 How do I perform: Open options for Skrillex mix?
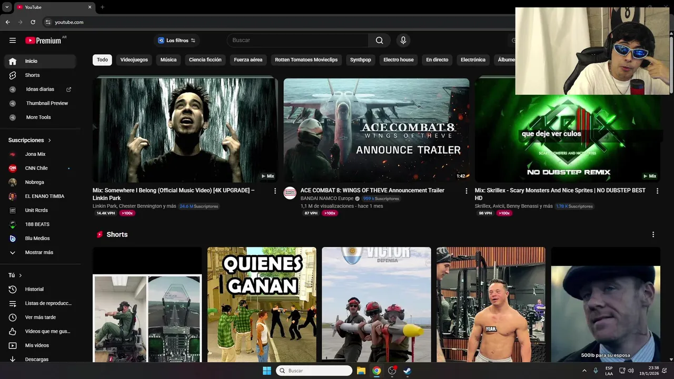tap(657, 191)
